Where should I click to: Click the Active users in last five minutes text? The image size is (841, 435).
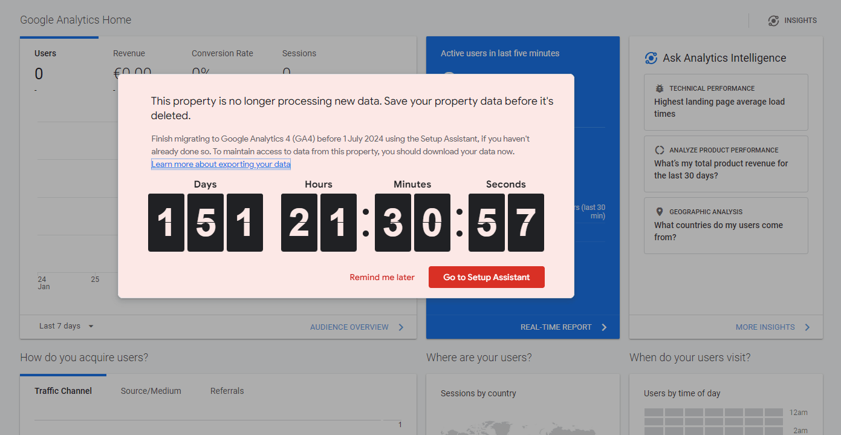coord(500,53)
